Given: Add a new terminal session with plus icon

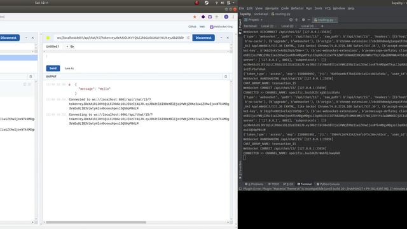Looking at the screenshot, I should 322,26.
